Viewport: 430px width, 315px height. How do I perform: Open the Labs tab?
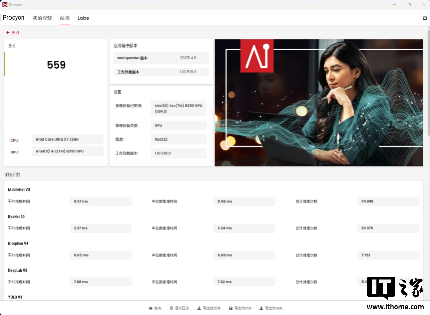pos(83,18)
